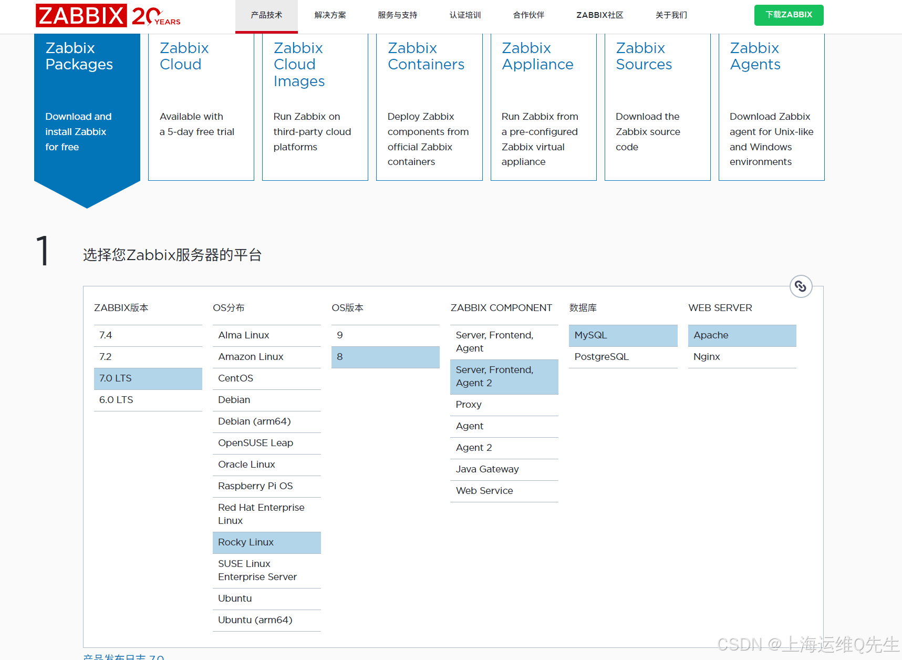Choose PostgreSQL database
Image resolution: width=902 pixels, height=660 pixels.
point(623,357)
